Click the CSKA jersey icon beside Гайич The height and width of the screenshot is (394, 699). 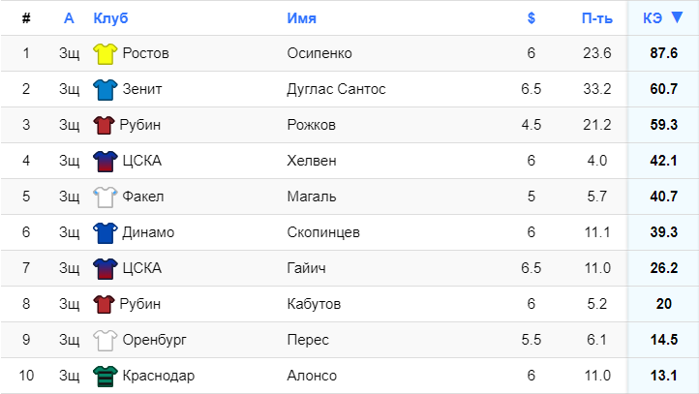(106, 269)
